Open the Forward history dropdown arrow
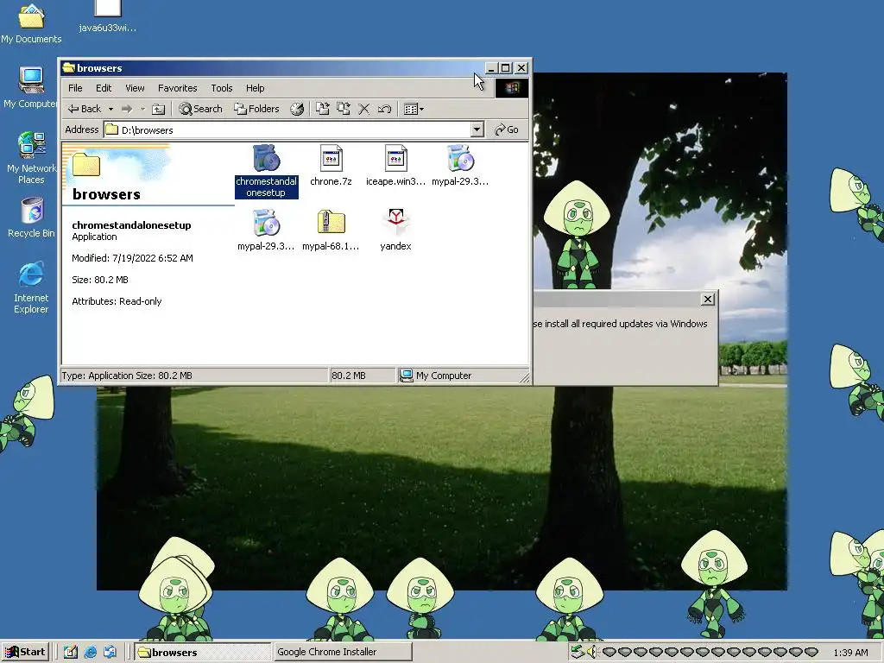 142,109
